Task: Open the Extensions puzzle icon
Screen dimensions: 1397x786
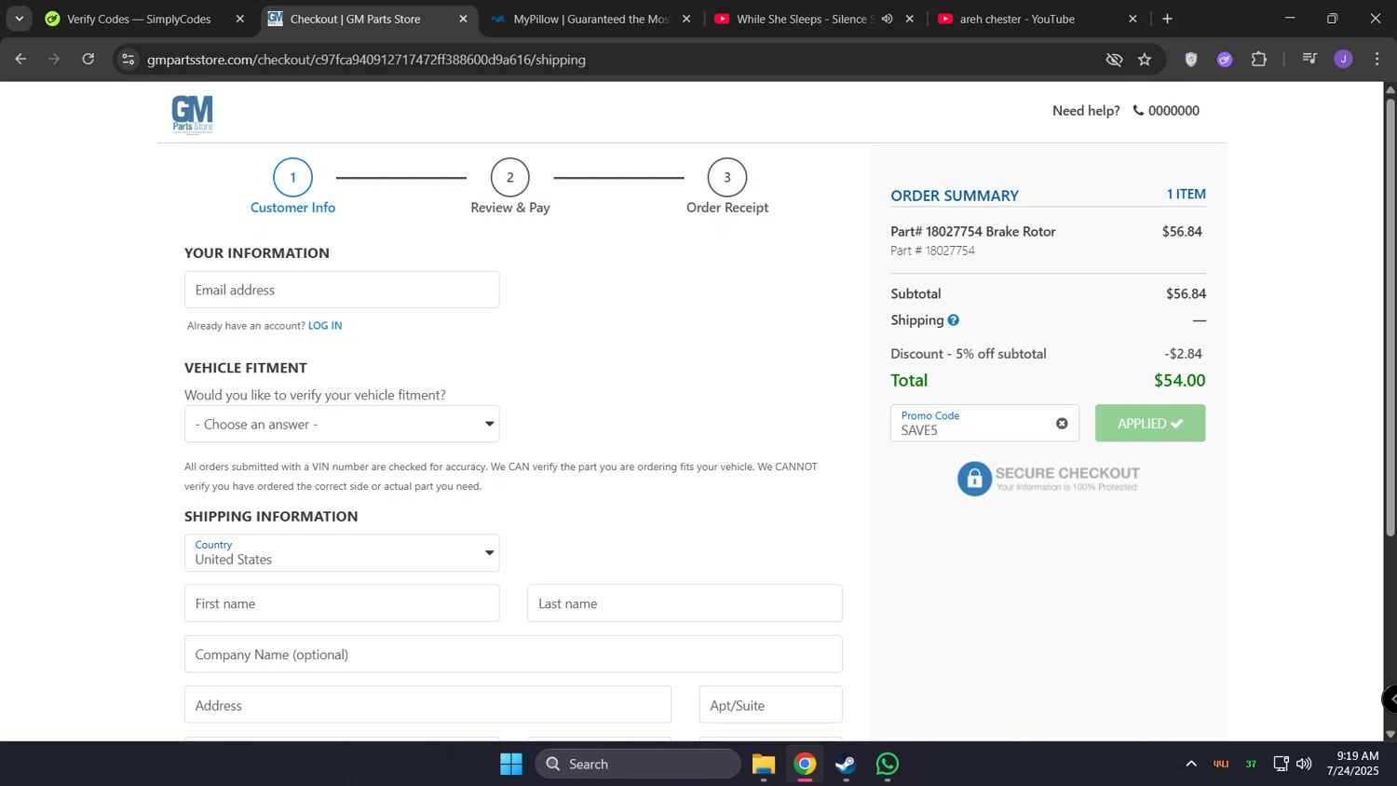Action: 1259,60
